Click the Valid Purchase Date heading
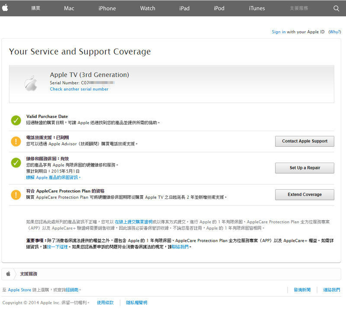The height and width of the screenshot is (309, 346). click(47, 116)
